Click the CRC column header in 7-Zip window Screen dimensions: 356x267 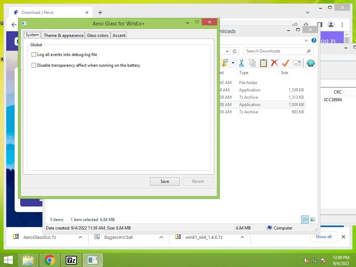pos(338,92)
